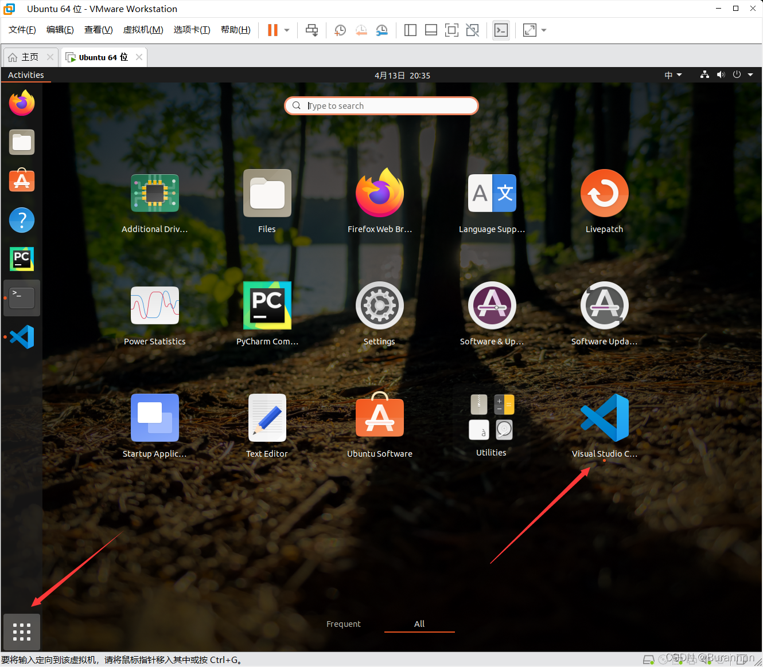763x667 pixels.
Task: Open the 虚拟机(M) menu
Action: coord(143,30)
